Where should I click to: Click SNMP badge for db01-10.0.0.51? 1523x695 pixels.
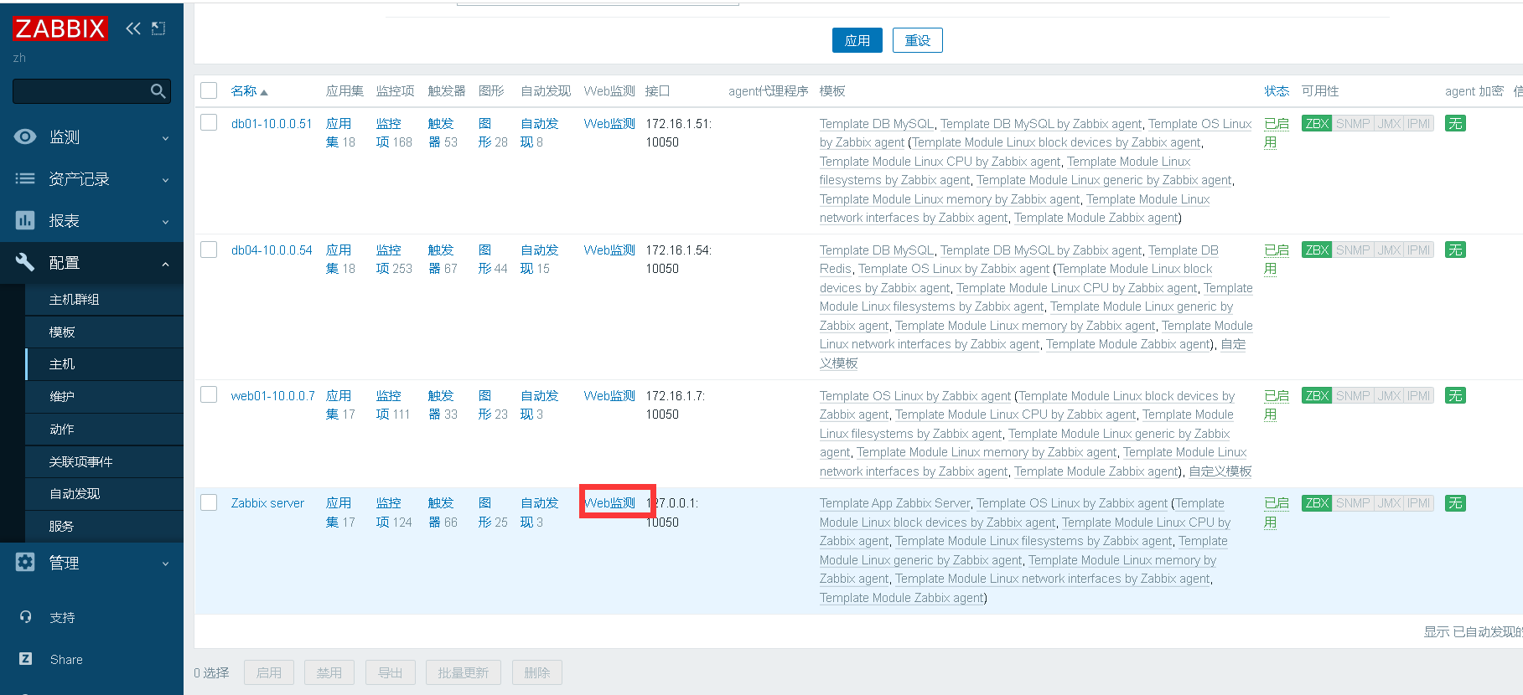pos(1353,124)
